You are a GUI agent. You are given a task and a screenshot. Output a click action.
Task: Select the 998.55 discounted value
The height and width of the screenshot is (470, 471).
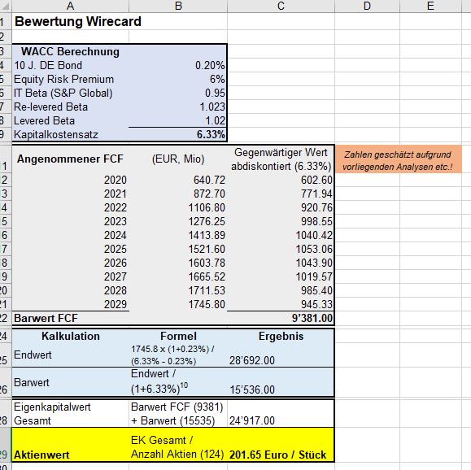point(281,222)
